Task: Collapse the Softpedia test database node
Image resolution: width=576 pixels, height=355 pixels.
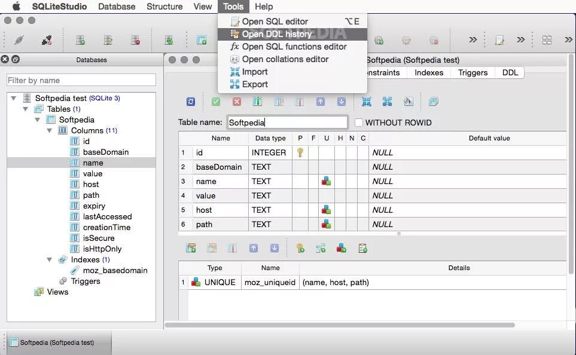Action: 14,99
